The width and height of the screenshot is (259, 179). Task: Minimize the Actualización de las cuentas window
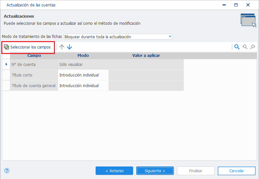[x=224, y=5]
